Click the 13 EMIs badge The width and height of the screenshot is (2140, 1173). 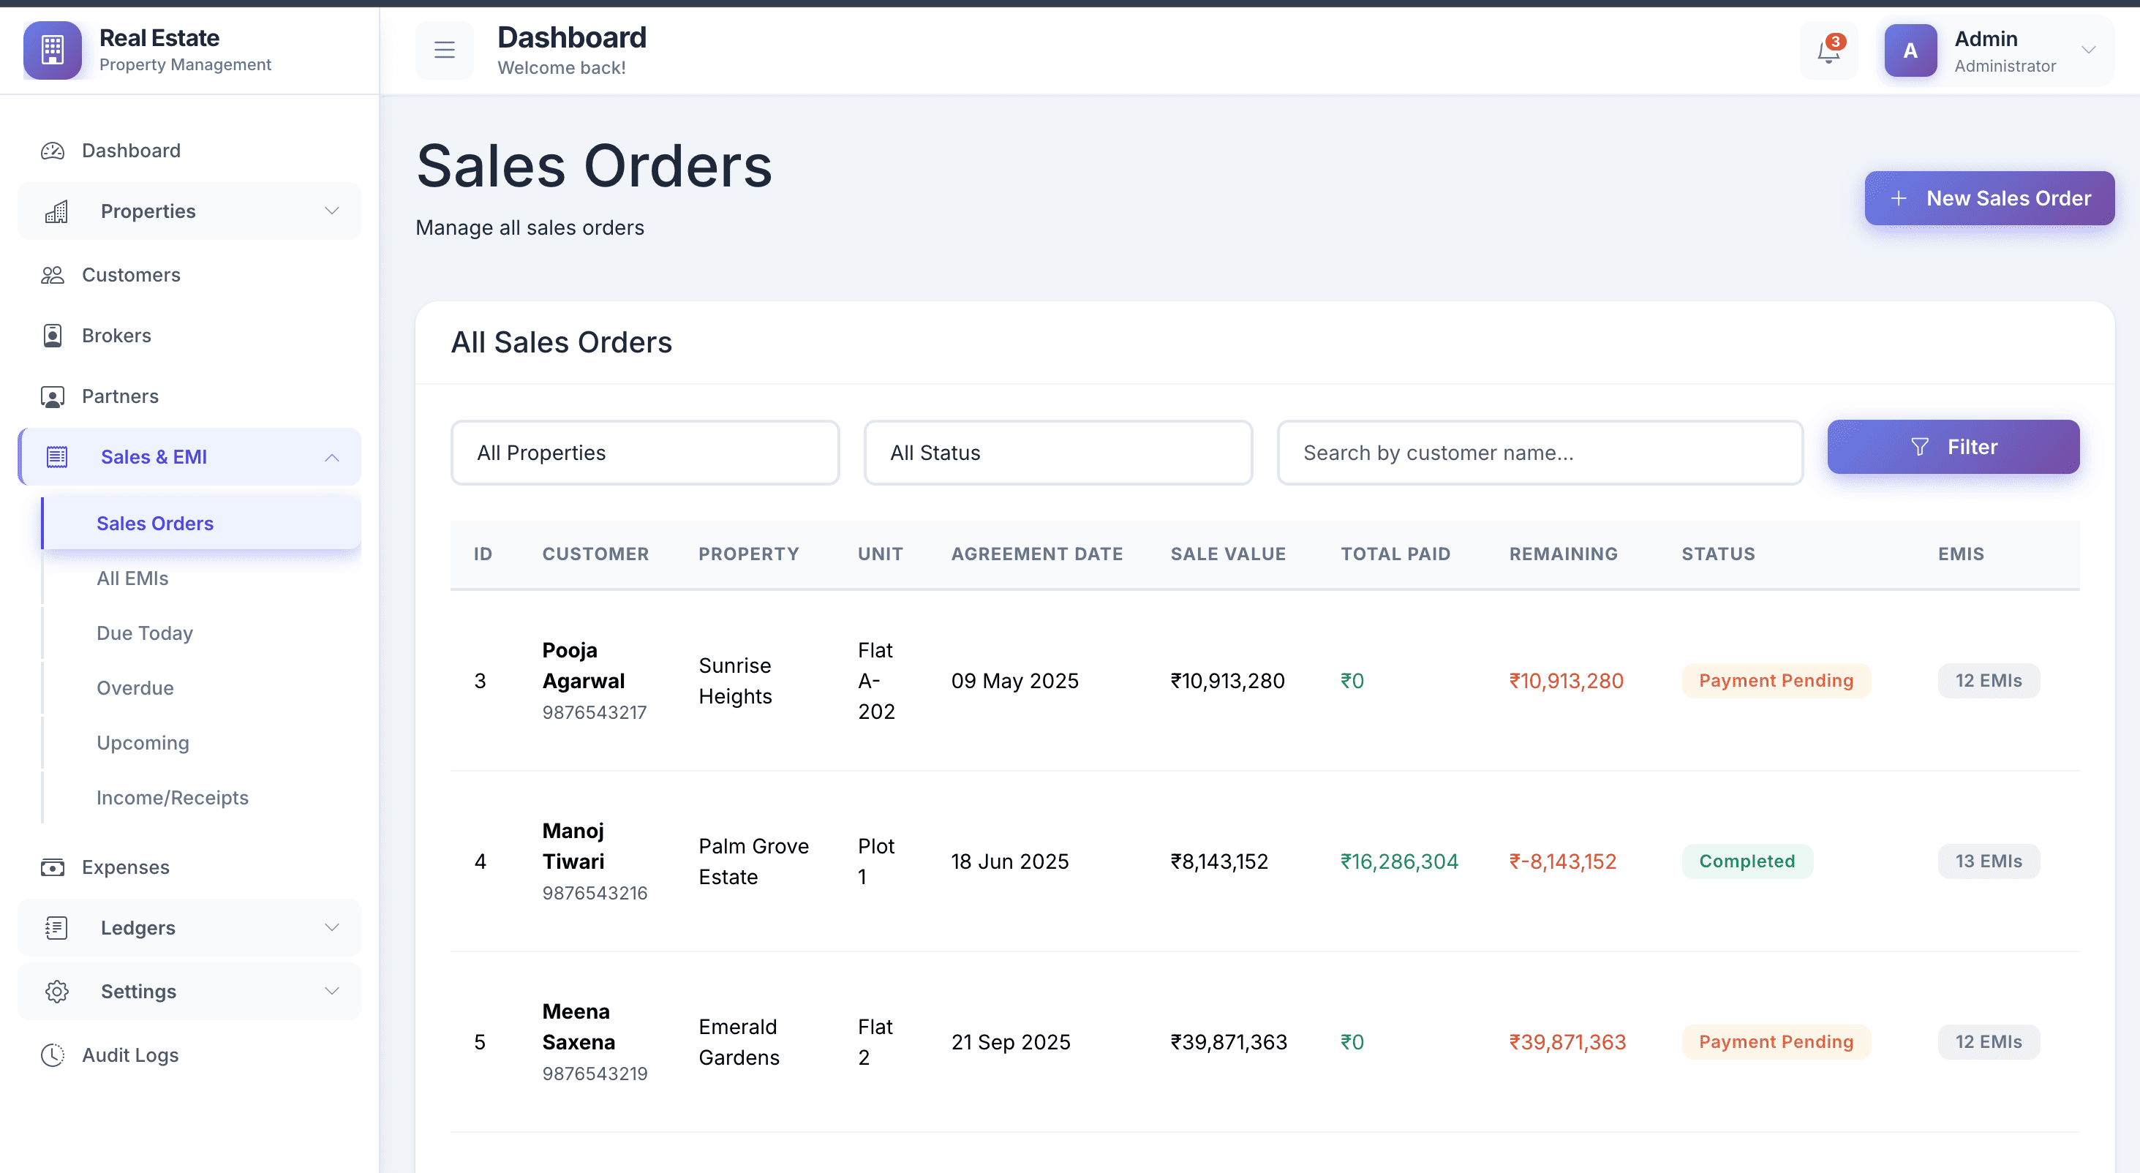tap(1988, 861)
